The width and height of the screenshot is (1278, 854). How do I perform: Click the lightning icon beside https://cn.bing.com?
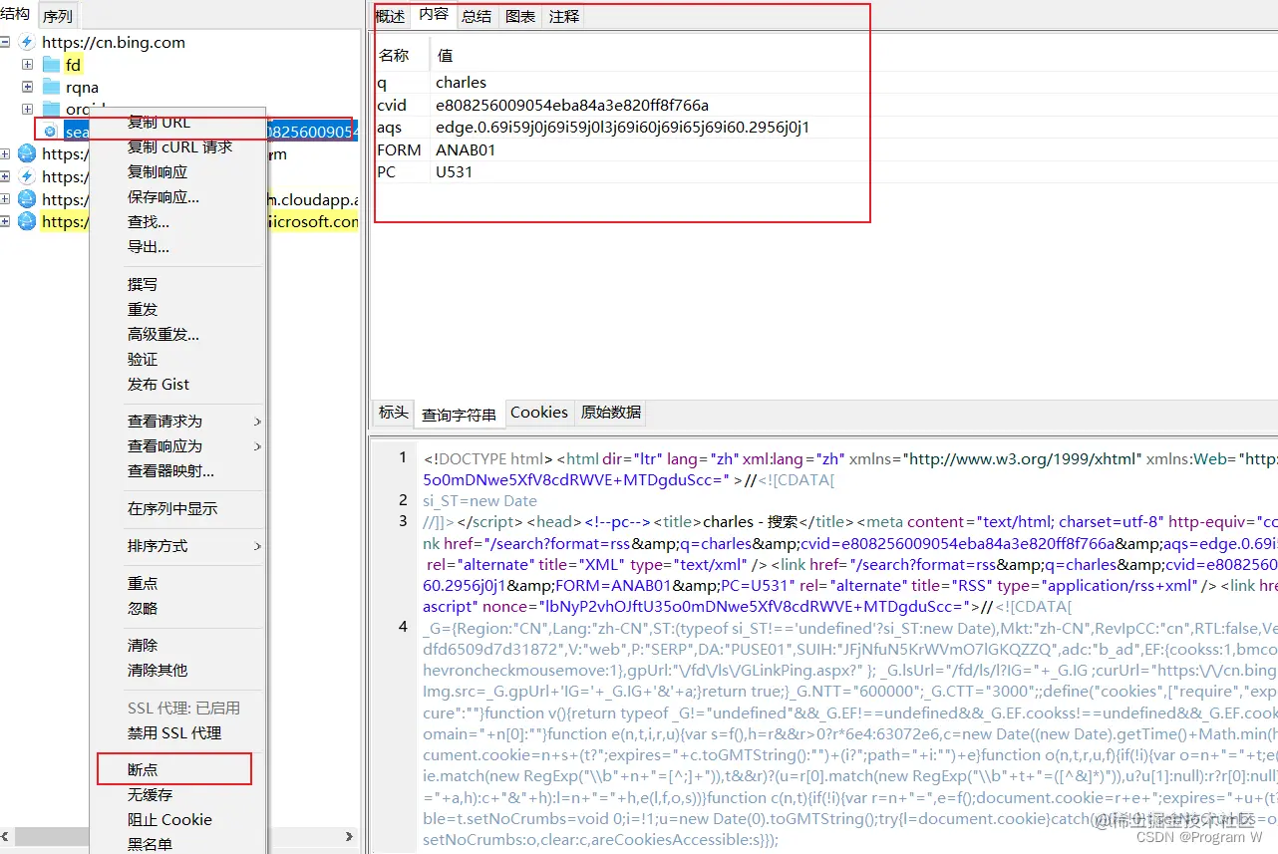pyautogui.click(x=27, y=42)
